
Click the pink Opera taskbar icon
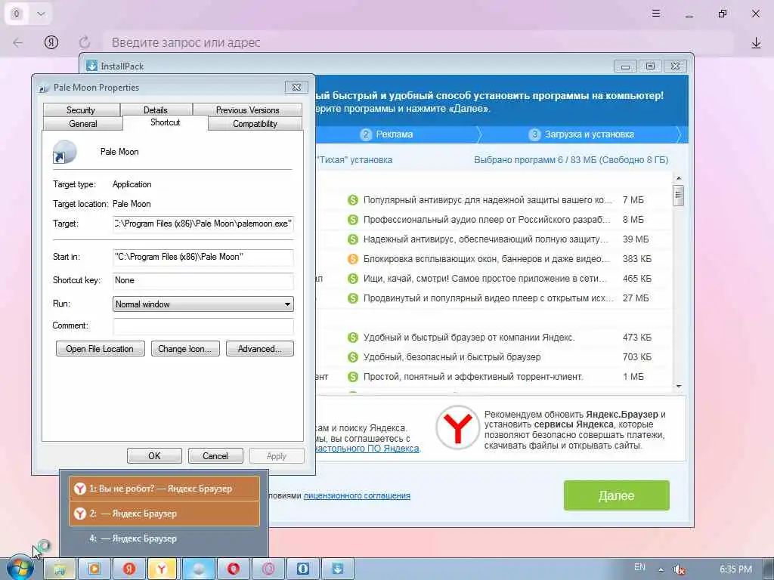tap(268, 569)
